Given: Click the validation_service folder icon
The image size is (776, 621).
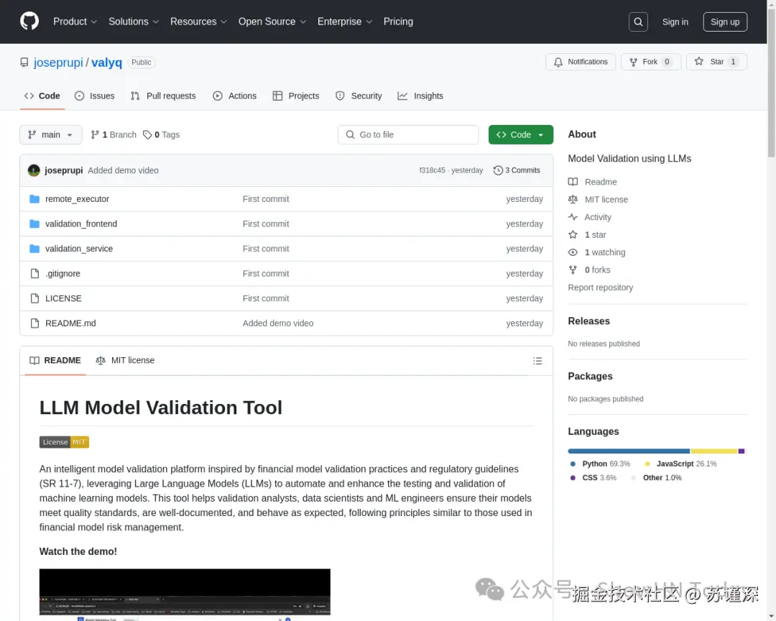Looking at the screenshot, I should click(34, 249).
